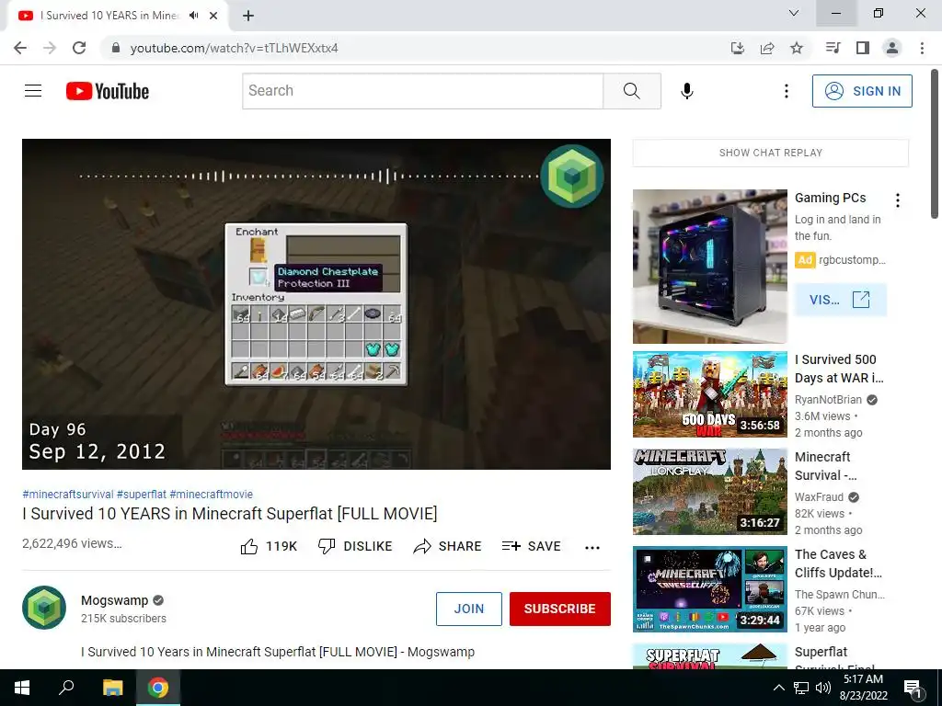Open the #minecraftsurvival hashtag link
Image resolution: width=942 pixels, height=706 pixels.
tap(68, 494)
